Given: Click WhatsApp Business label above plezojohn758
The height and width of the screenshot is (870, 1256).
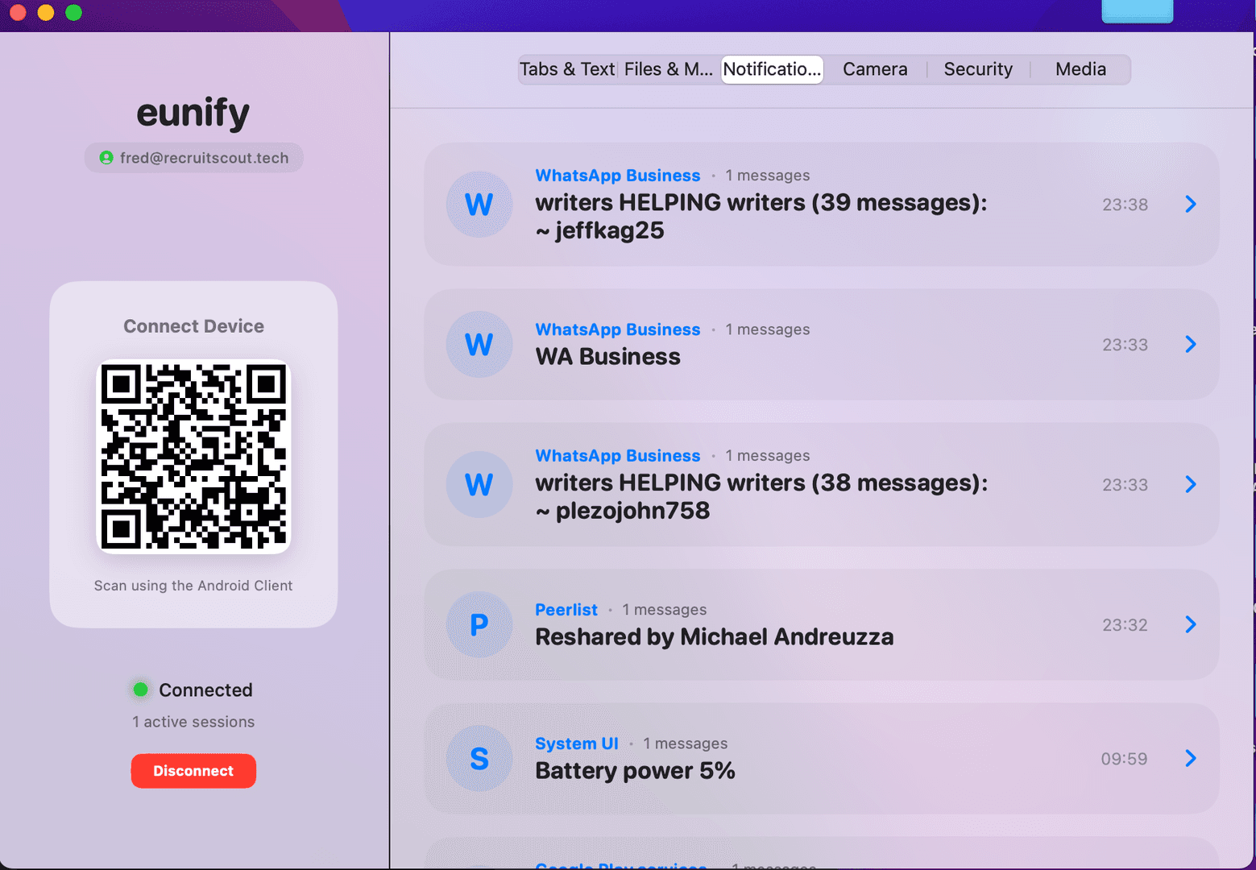Looking at the screenshot, I should (618, 456).
